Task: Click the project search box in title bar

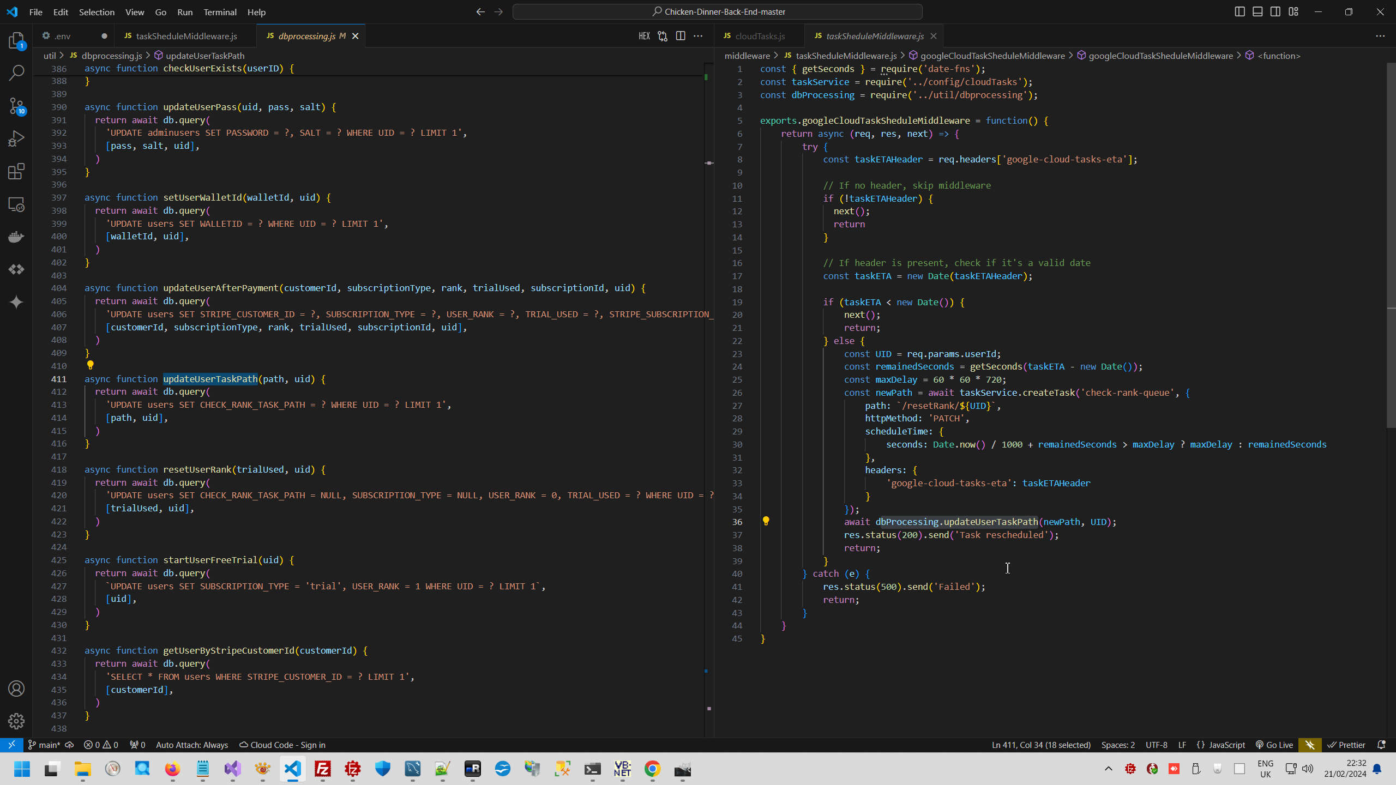Action: click(x=717, y=11)
